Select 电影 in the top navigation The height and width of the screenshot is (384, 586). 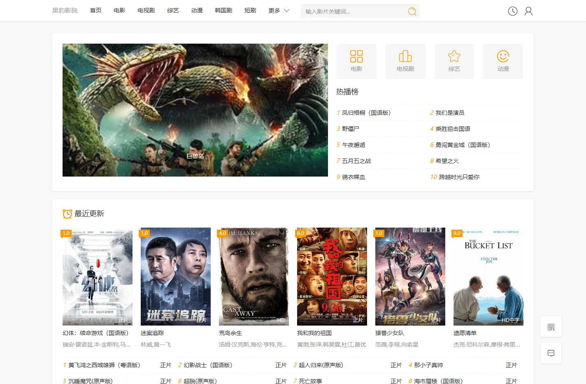[119, 11]
